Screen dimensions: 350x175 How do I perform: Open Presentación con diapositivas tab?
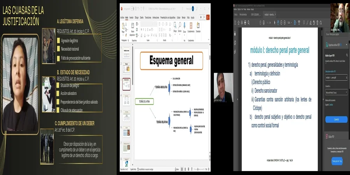click(168, 17)
